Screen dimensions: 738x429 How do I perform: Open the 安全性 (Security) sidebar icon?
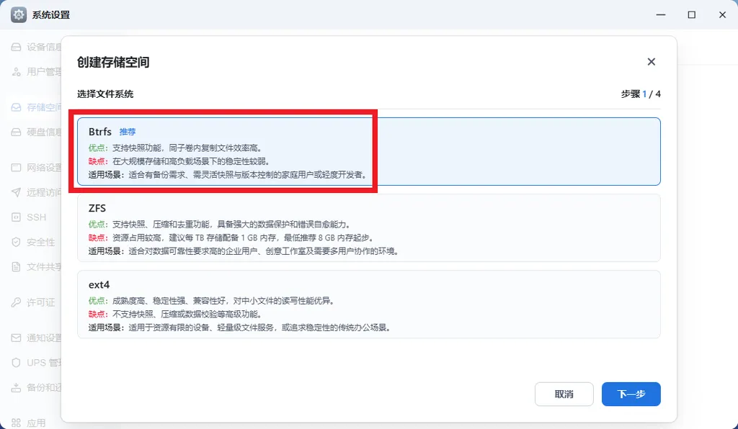(16, 242)
